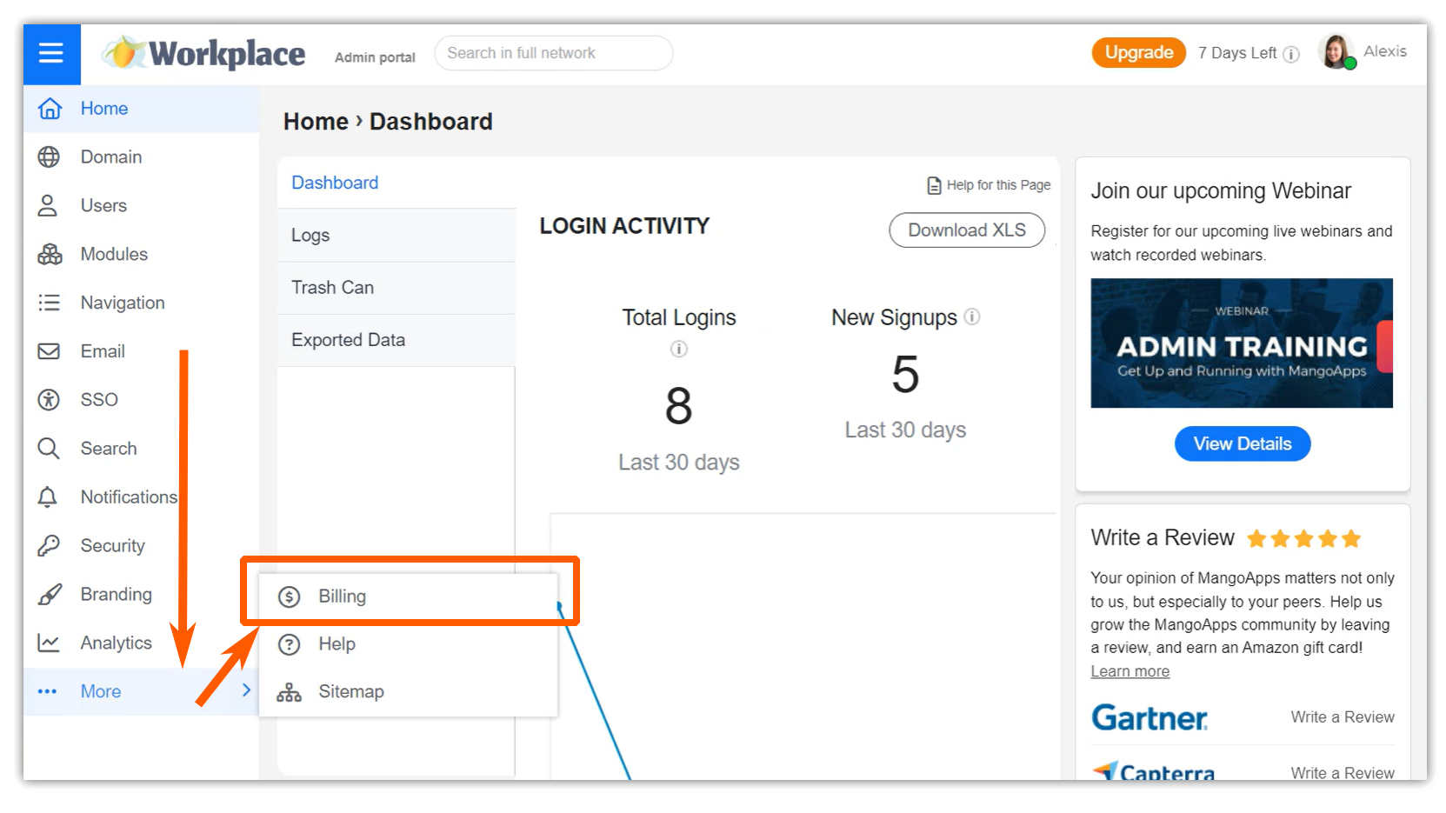1446x813 pixels.
Task: Click the SSO accessibility icon
Action: pyautogui.click(x=49, y=400)
